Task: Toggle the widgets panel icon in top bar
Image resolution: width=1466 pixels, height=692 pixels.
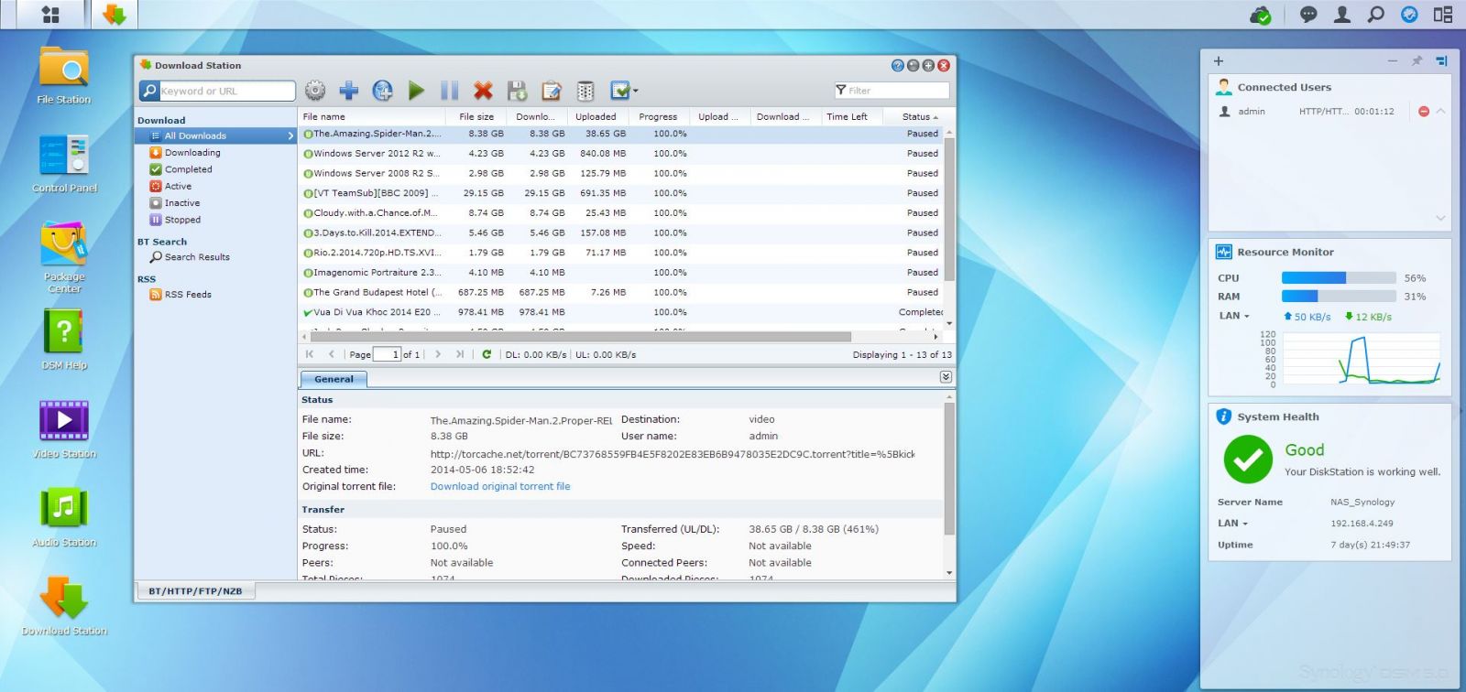Action: click(x=1443, y=15)
